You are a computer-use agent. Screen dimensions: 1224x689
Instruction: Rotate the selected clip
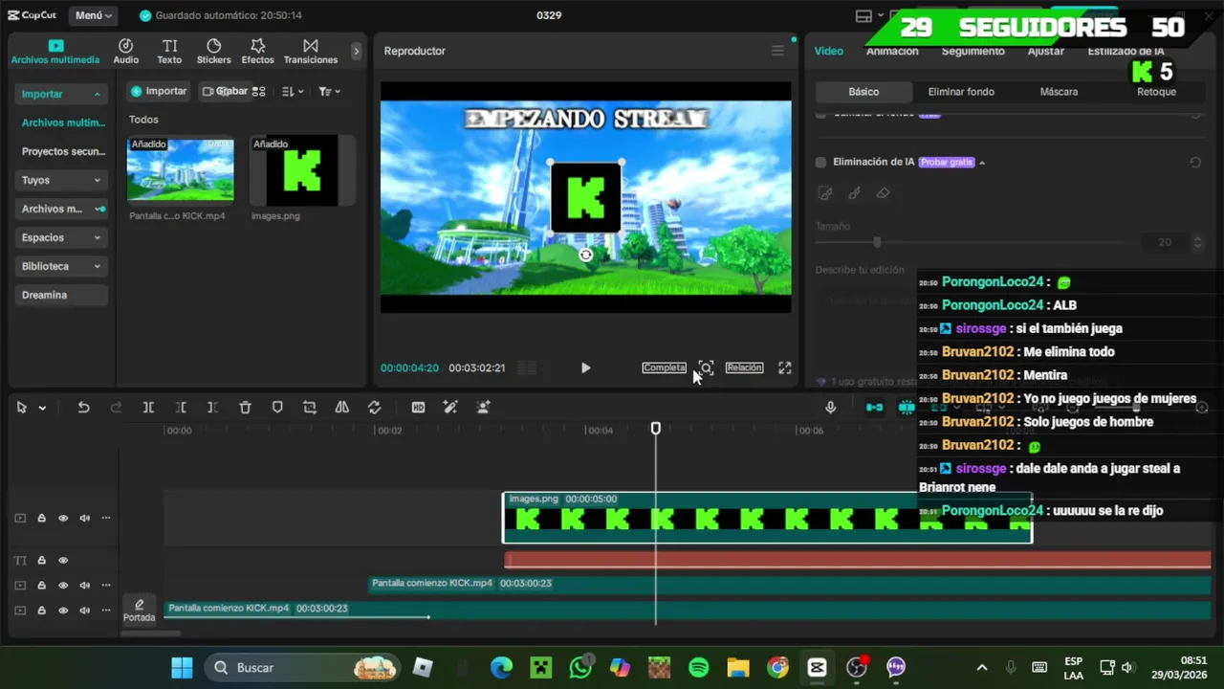point(374,408)
